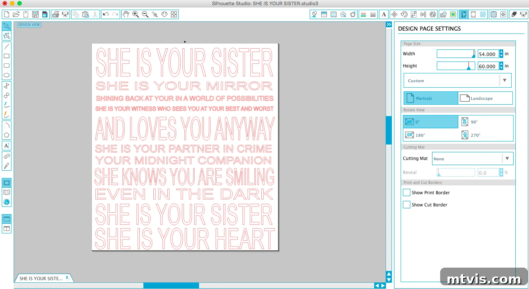Fit the page to the window
The width and height of the screenshot is (529, 289).
[x=174, y=14]
